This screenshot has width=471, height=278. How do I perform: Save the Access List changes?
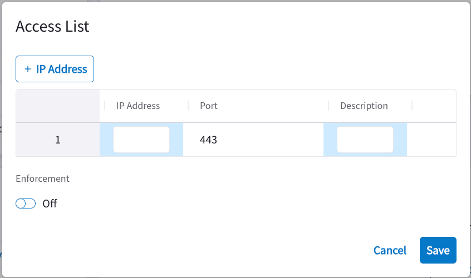[x=438, y=250]
